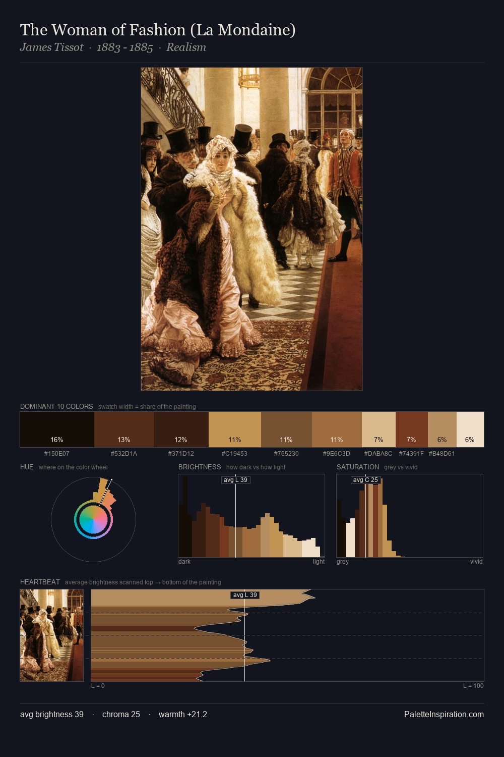
Task: Click the 'avg L 39' brightness histogram label
Action: click(236, 480)
